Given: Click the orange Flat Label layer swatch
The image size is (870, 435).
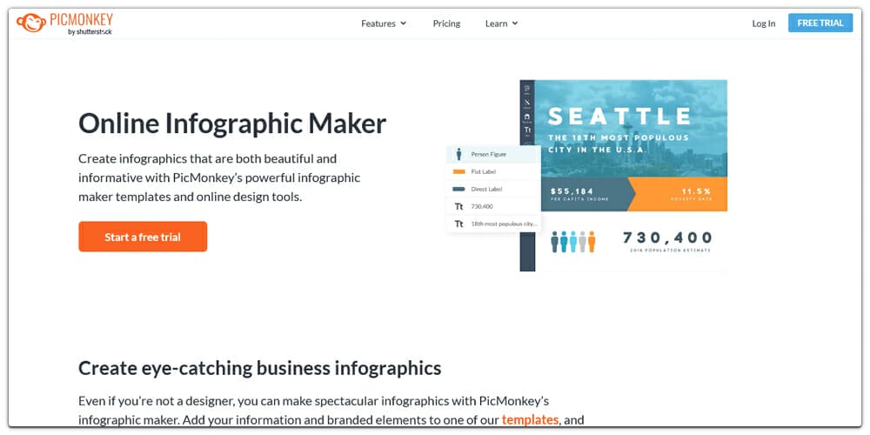Looking at the screenshot, I should tap(458, 171).
